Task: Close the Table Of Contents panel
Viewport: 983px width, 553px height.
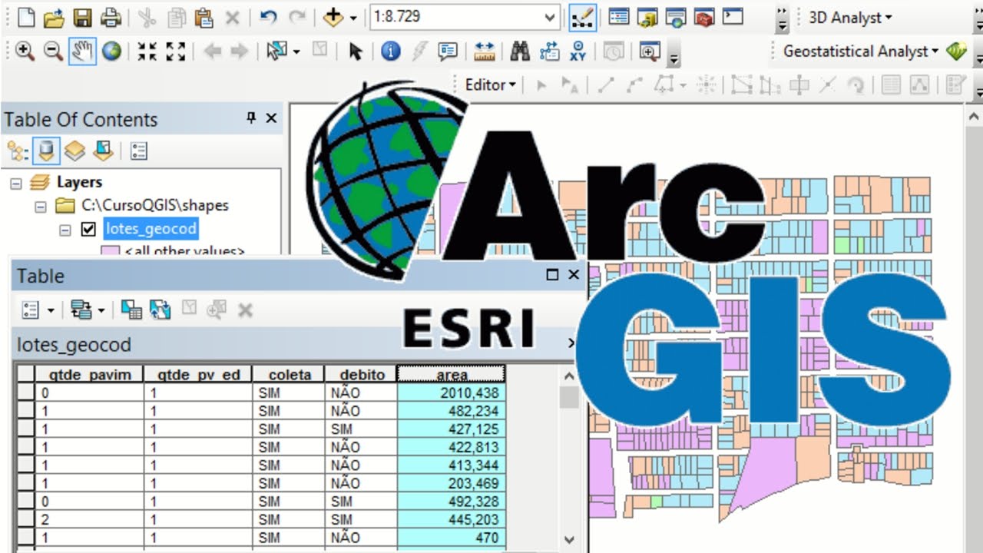Action: tap(271, 118)
